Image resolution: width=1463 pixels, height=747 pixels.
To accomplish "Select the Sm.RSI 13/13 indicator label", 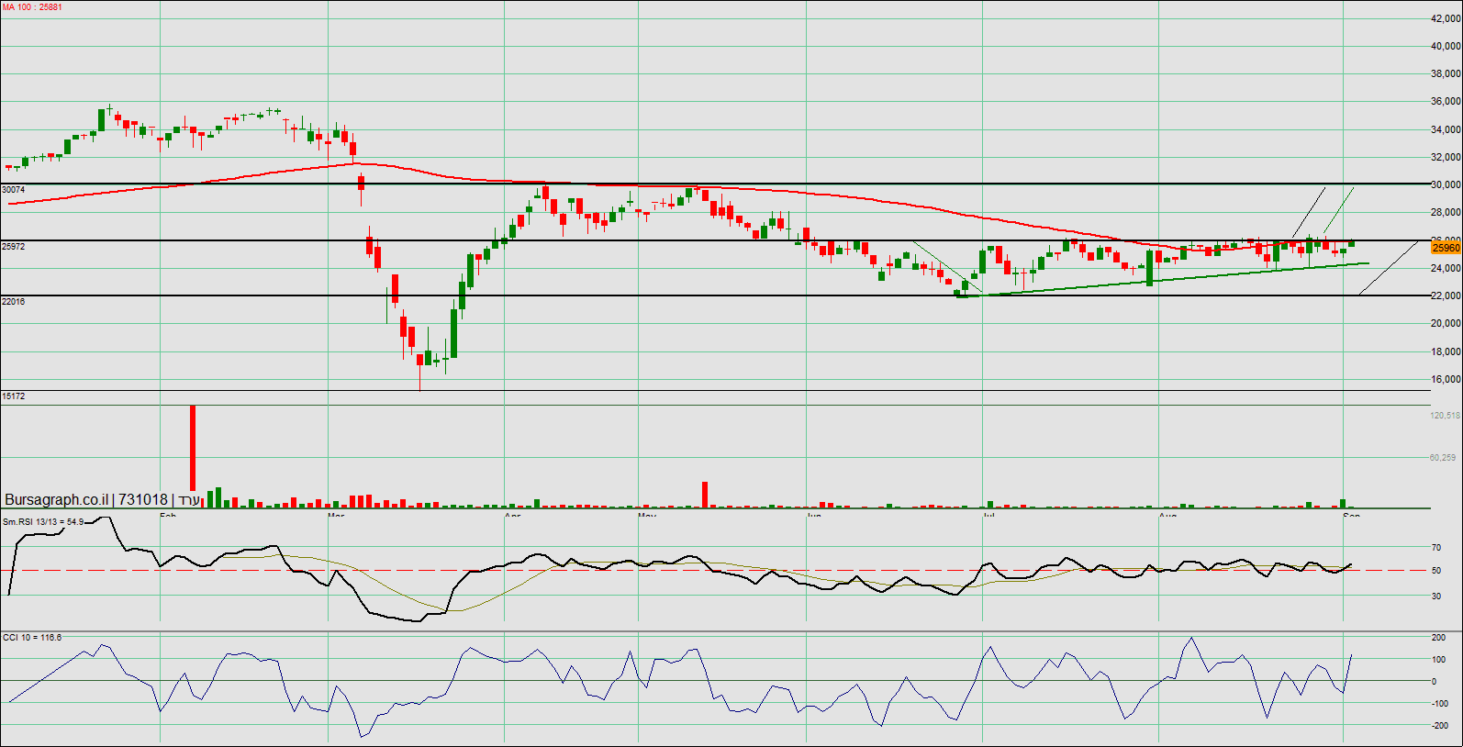I will 43,522.
